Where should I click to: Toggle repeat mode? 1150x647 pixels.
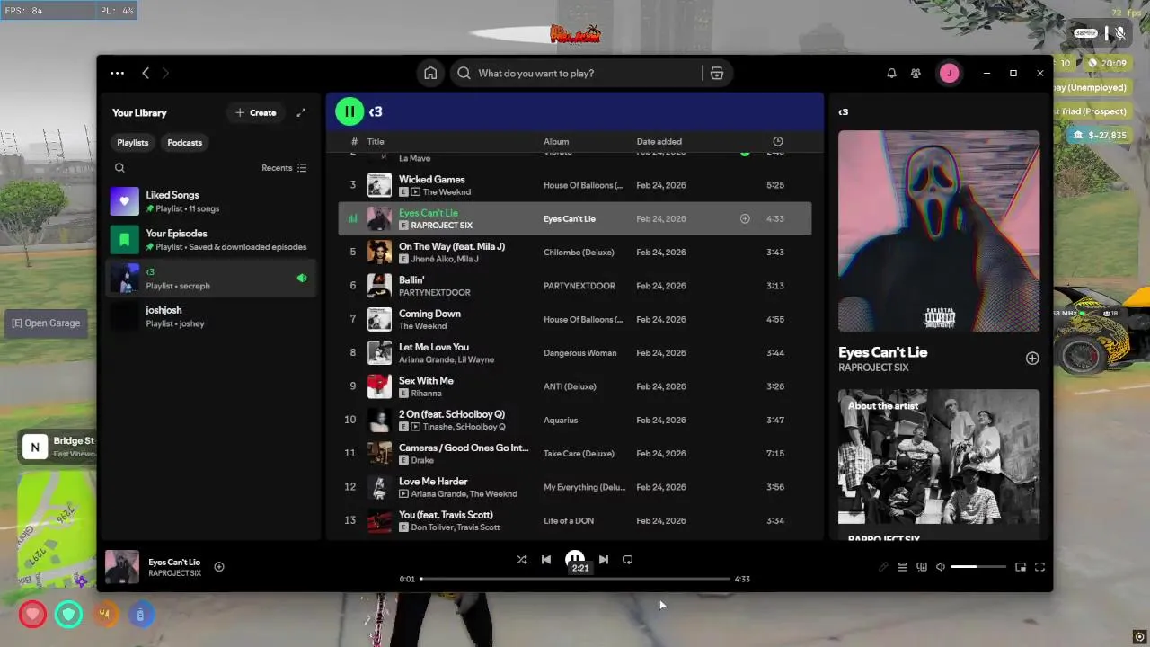pos(628,559)
